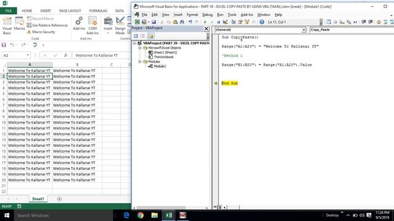This screenshot has width=394, height=221.
Task: Open the Name Box dropdown arrow
Action: click(28, 55)
